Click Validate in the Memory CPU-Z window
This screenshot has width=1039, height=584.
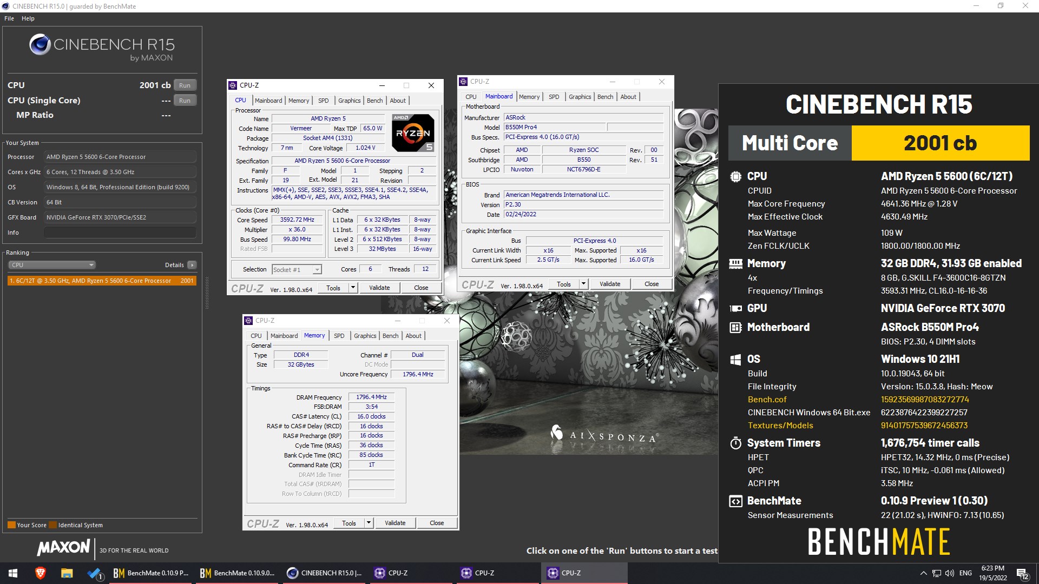(x=395, y=523)
